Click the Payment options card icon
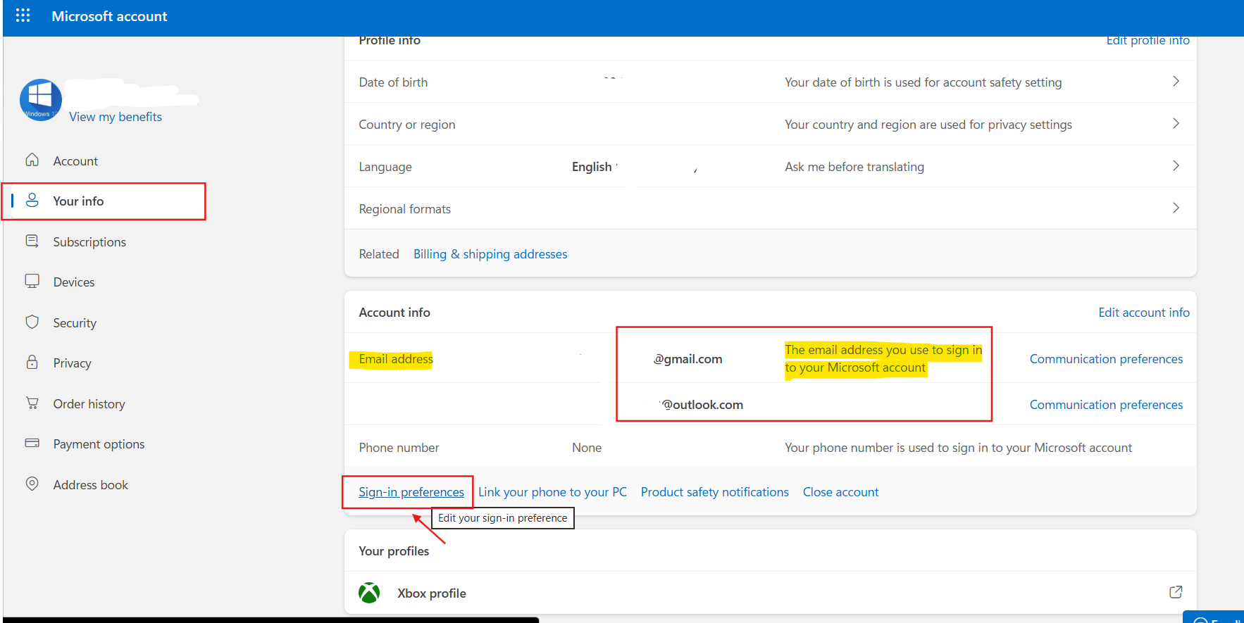Image resolution: width=1244 pixels, height=623 pixels. [32, 443]
